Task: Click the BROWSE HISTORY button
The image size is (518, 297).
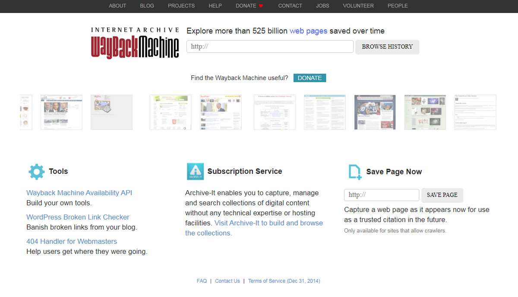Action: [x=387, y=47]
